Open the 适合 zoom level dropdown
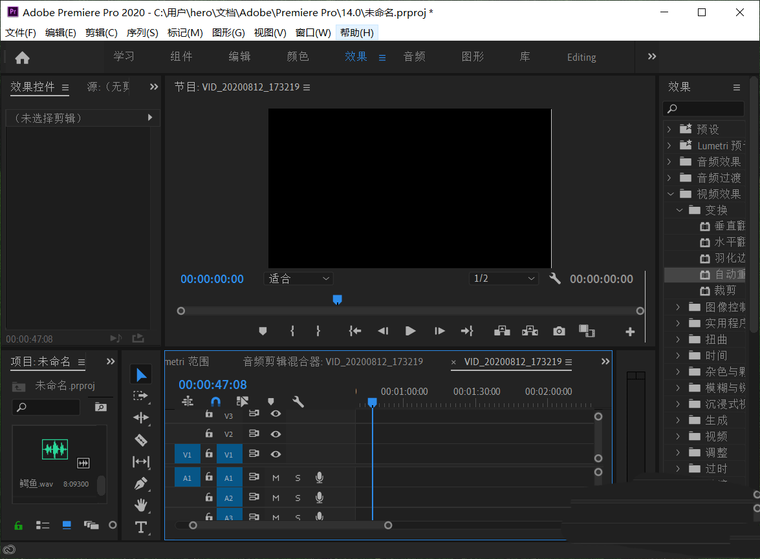The image size is (760, 559). click(299, 279)
